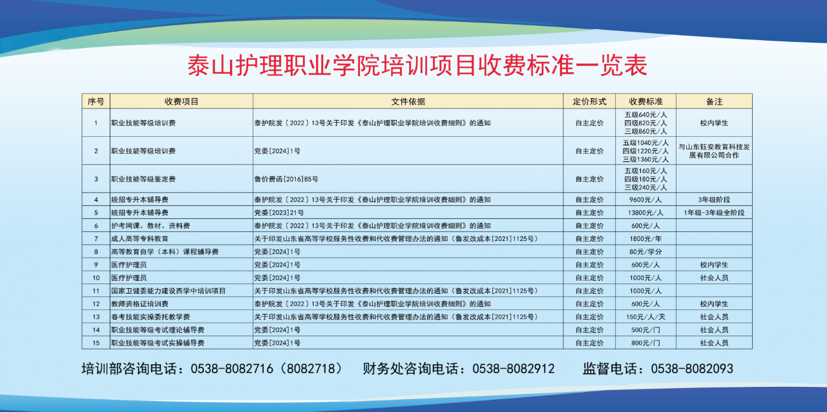Image resolution: width=827 pixels, height=412 pixels.
Task: Click the 80元/学分 fee cell
Action: pos(645,251)
